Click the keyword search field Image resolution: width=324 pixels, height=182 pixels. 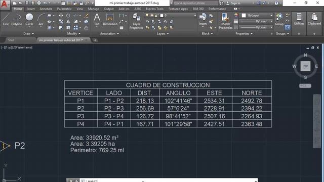click(x=195, y=3)
